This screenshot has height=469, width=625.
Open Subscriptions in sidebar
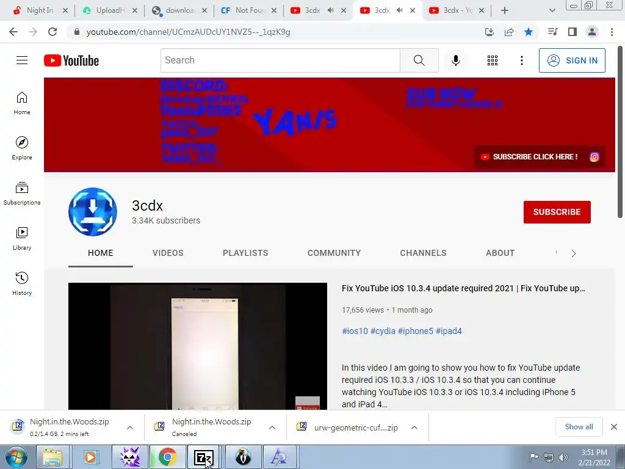pyautogui.click(x=22, y=193)
